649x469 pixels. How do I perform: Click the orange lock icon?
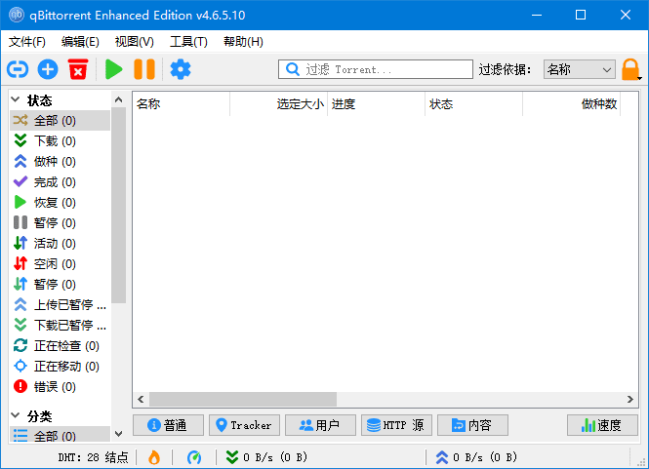coord(631,69)
